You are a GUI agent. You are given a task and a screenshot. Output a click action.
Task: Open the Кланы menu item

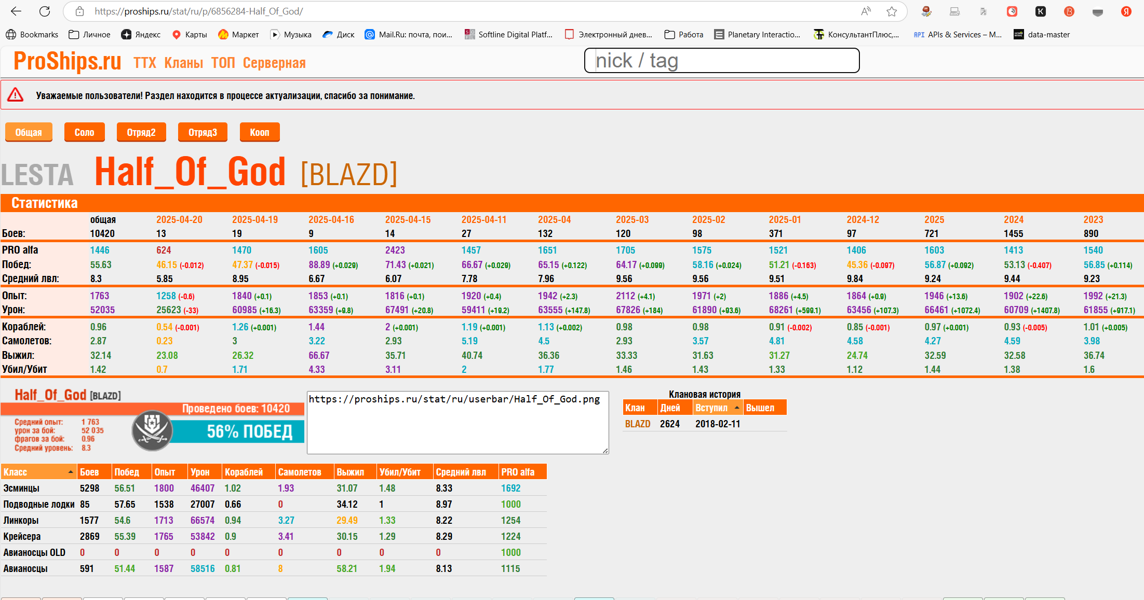(x=183, y=63)
